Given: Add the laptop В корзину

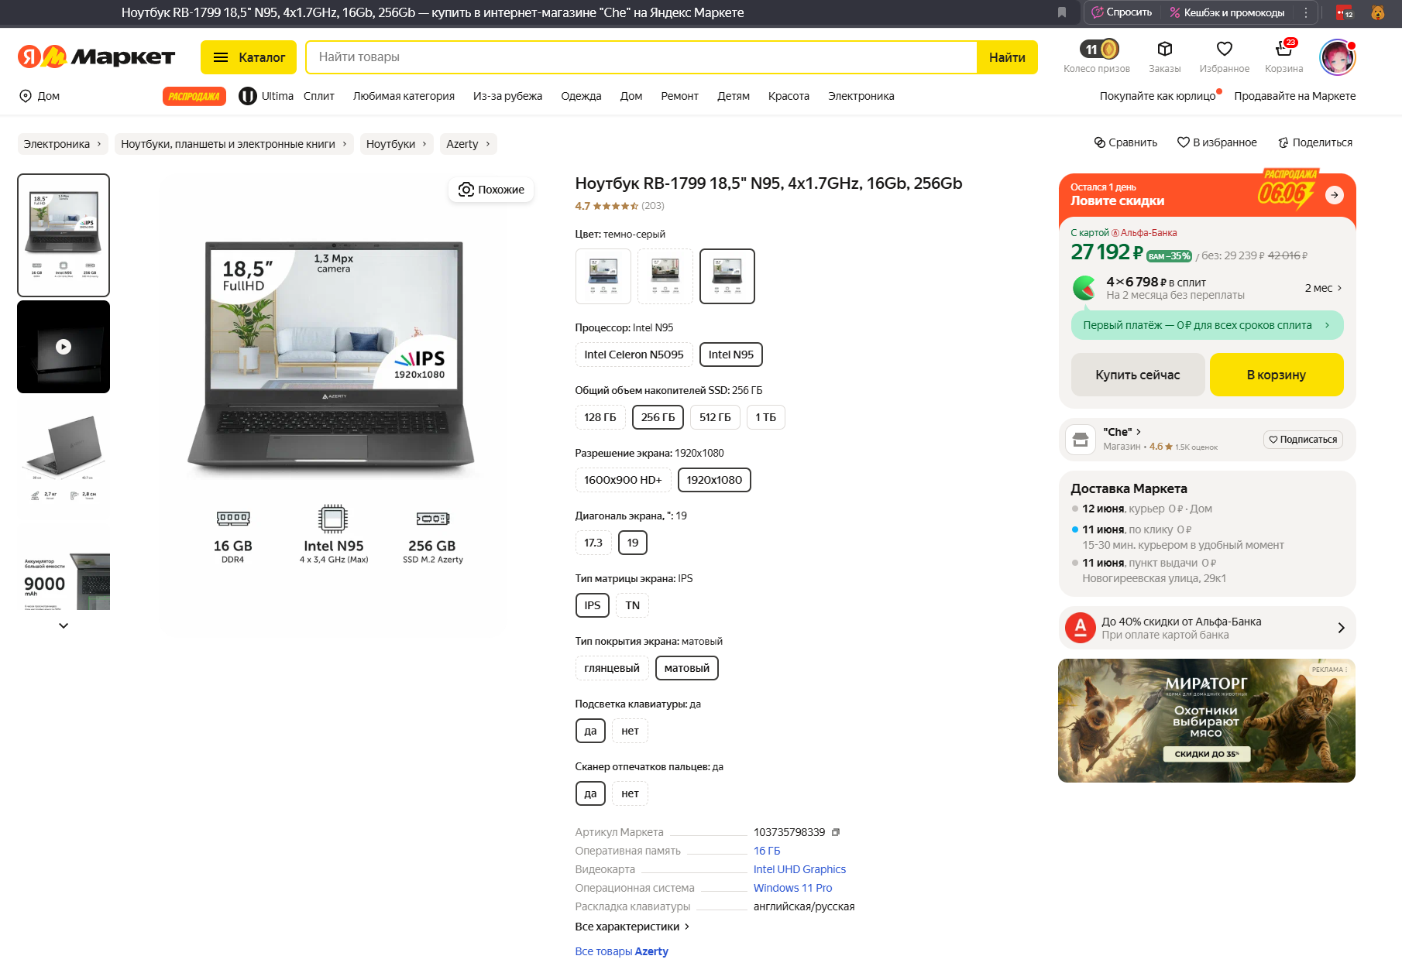Looking at the screenshot, I should [1276, 375].
